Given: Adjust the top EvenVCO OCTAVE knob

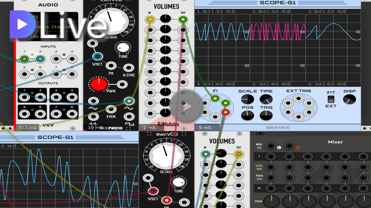Looking at the screenshot, I should [x=111, y=21].
